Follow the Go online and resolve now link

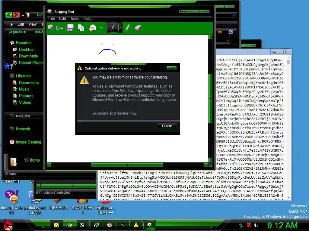114,113
